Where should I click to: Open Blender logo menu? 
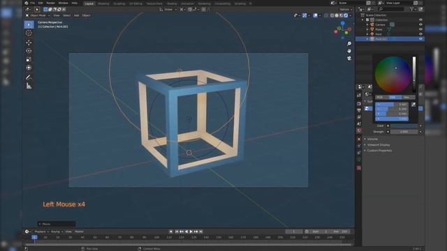pyautogui.click(x=27, y=3)
